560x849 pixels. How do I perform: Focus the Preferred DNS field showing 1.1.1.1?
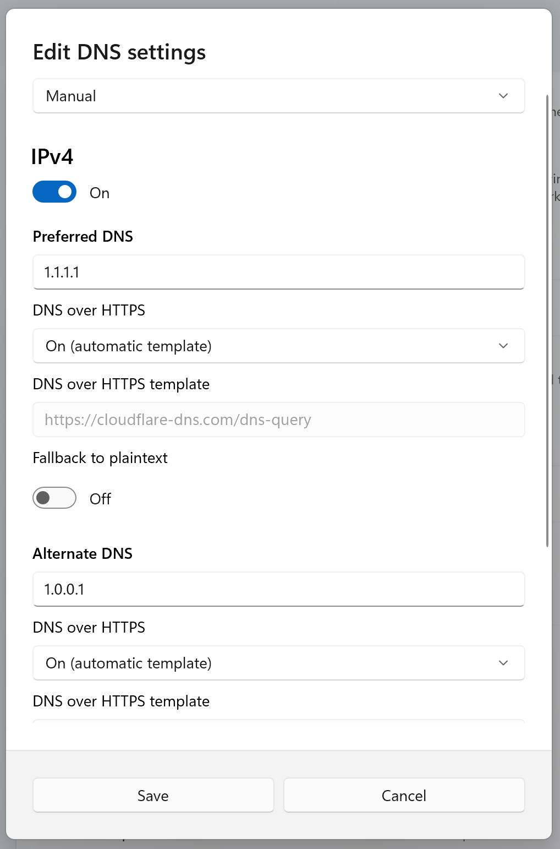pyautogui.click(x=278, y=272)
